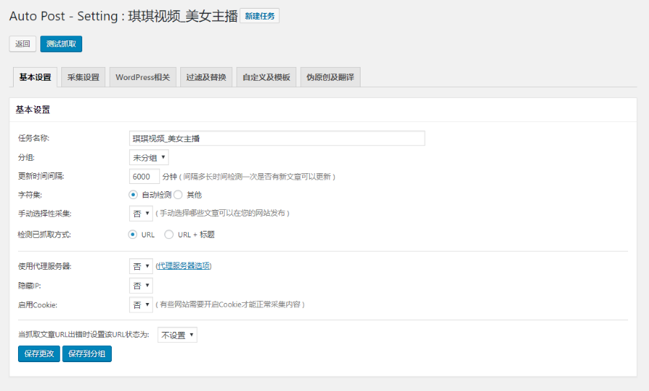Open the WordPress相关 tab
This screenshot has height=391, width=649.
click(143, 77)
